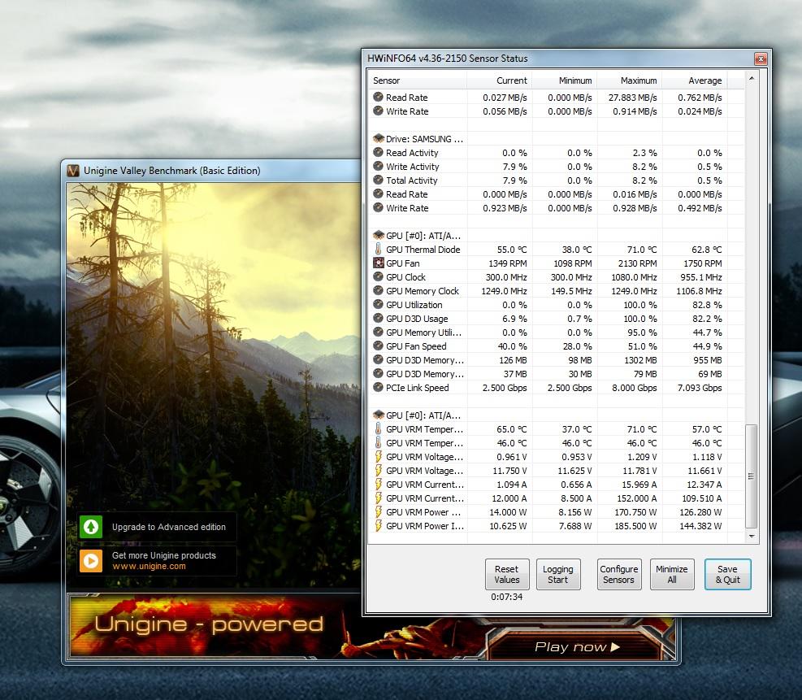Click the 27.883 MB/s maximum Read Rate value

tap(633, 98)
